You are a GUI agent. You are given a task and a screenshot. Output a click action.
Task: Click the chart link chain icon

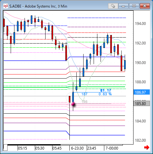(x=113, y=6)
